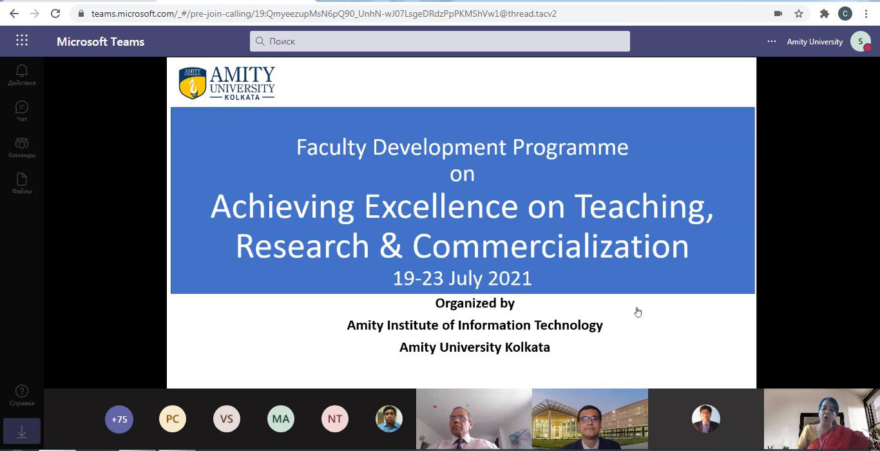Image resolution: width=880 pixels, height=451 pixels.
Task: Open Teams (Команды) in the sidebar
Action: 22,147
